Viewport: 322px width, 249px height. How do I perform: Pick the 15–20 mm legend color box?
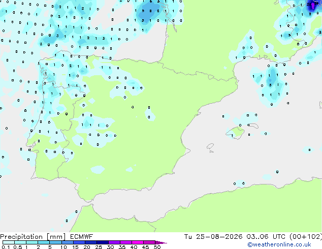pos(79,242)
